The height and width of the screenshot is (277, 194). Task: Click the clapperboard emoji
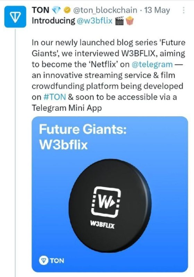(120, 21)
